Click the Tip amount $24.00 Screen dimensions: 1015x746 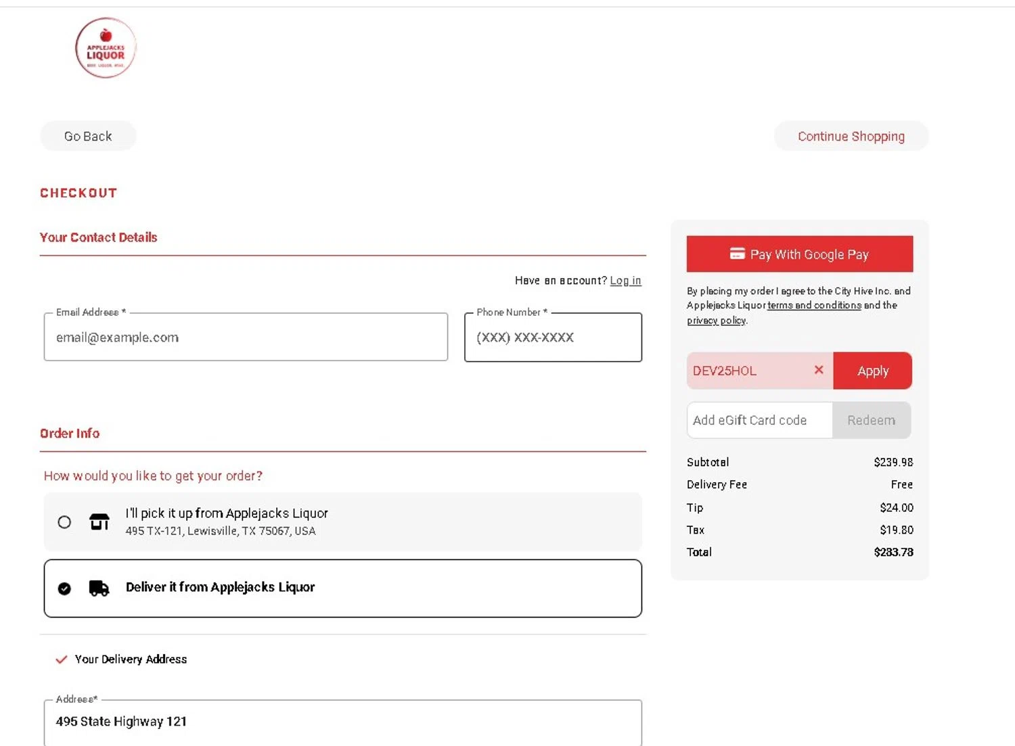897,507
